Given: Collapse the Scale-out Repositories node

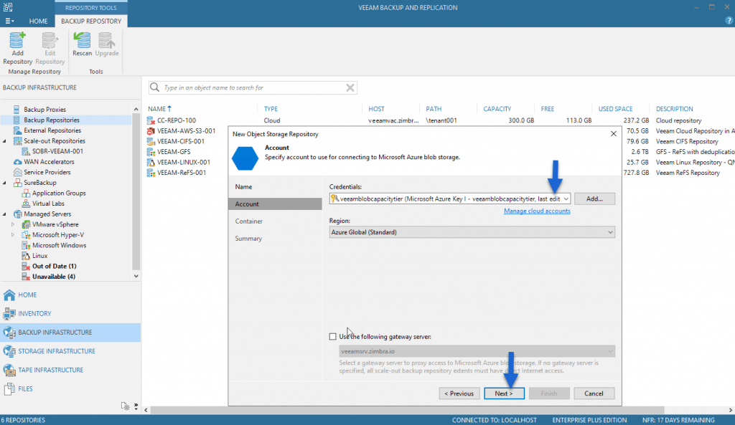Looking at the screenshot, I should pyautogui.click(x=5, y=141).
